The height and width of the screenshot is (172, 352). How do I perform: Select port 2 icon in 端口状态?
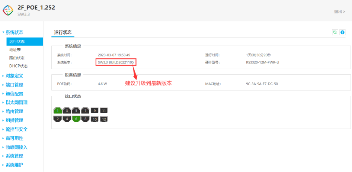(x=58, y=119)
